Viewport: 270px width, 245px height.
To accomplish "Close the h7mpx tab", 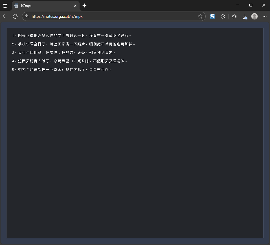I will 75,6.
